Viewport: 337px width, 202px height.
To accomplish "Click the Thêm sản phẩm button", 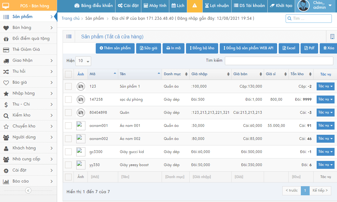I will 115,48.
